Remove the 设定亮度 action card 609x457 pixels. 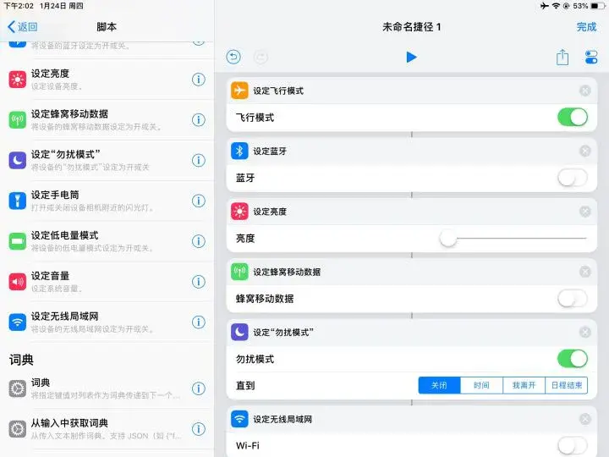tap(585, 212)
